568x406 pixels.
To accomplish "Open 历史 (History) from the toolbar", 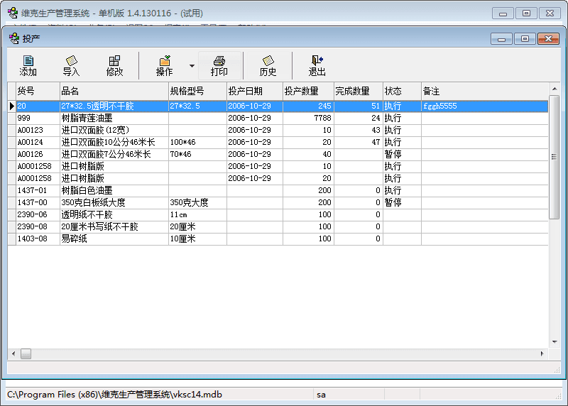I will point(268,65).
